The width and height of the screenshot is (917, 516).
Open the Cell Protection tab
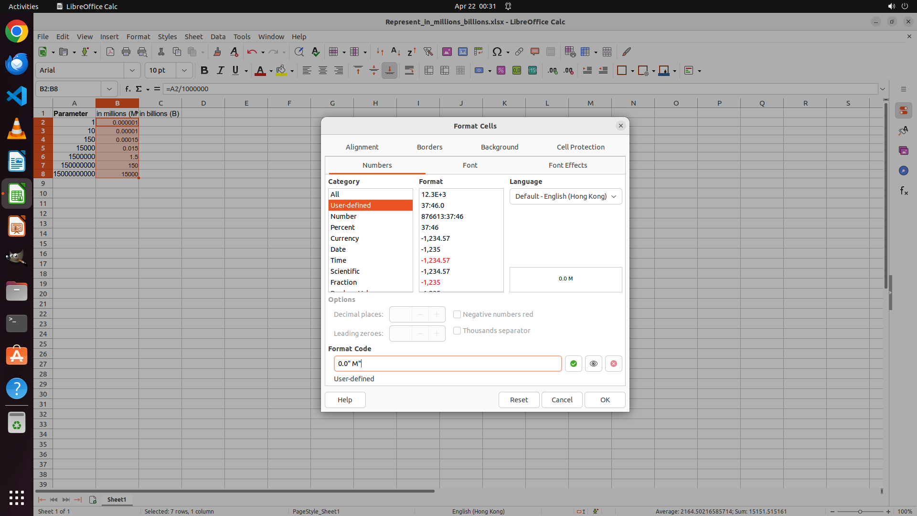pyautogui.click(x=580, y=147)
